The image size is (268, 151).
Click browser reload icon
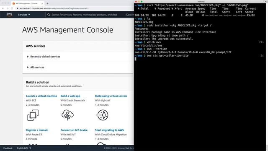coord(12,8)
